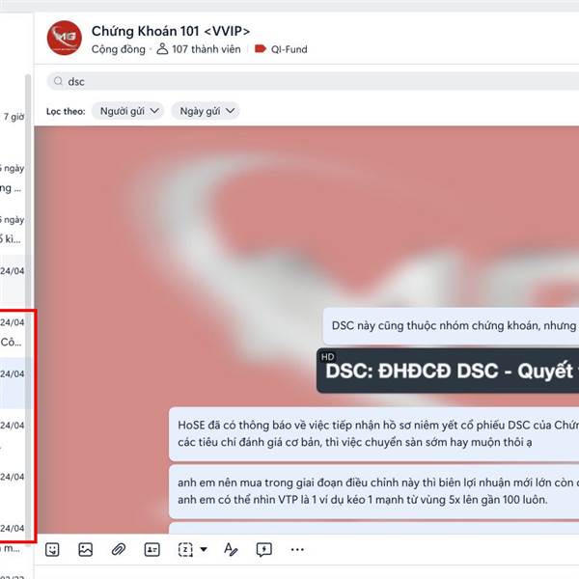Screen dimensions: 579x579
Task: Start screen capture tool
Action: tap(185, 549)
